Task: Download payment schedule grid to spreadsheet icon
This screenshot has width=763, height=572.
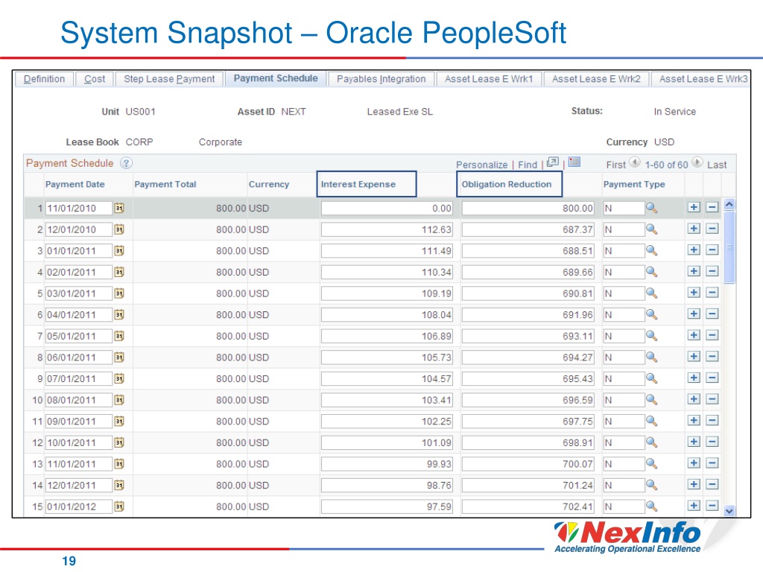Action: (x=574, y=162)
